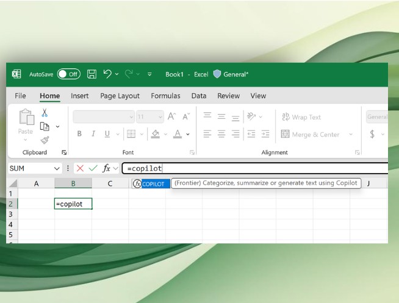
Task: Click the Excel logo icon in title bar
Action: [16, 74]
